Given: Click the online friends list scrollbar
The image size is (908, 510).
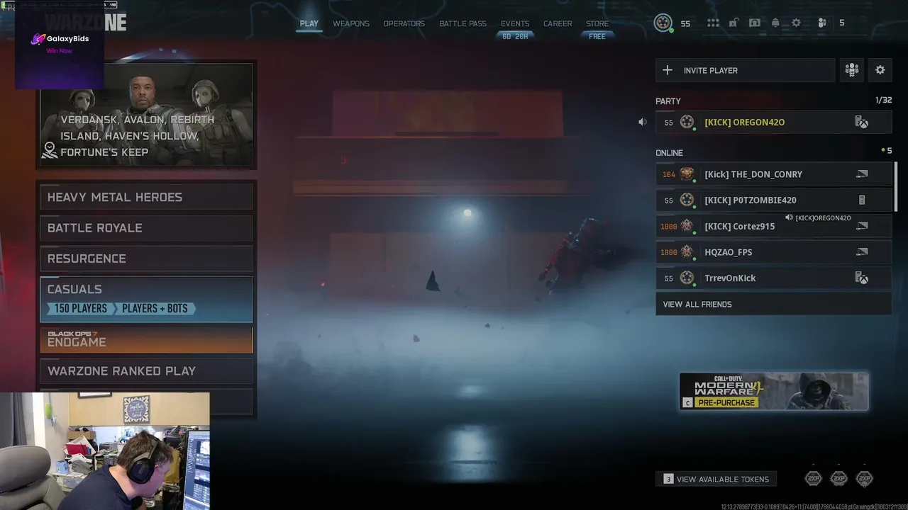Looking at the screenshot, I should pyautogui.click(x=896, y=186).
